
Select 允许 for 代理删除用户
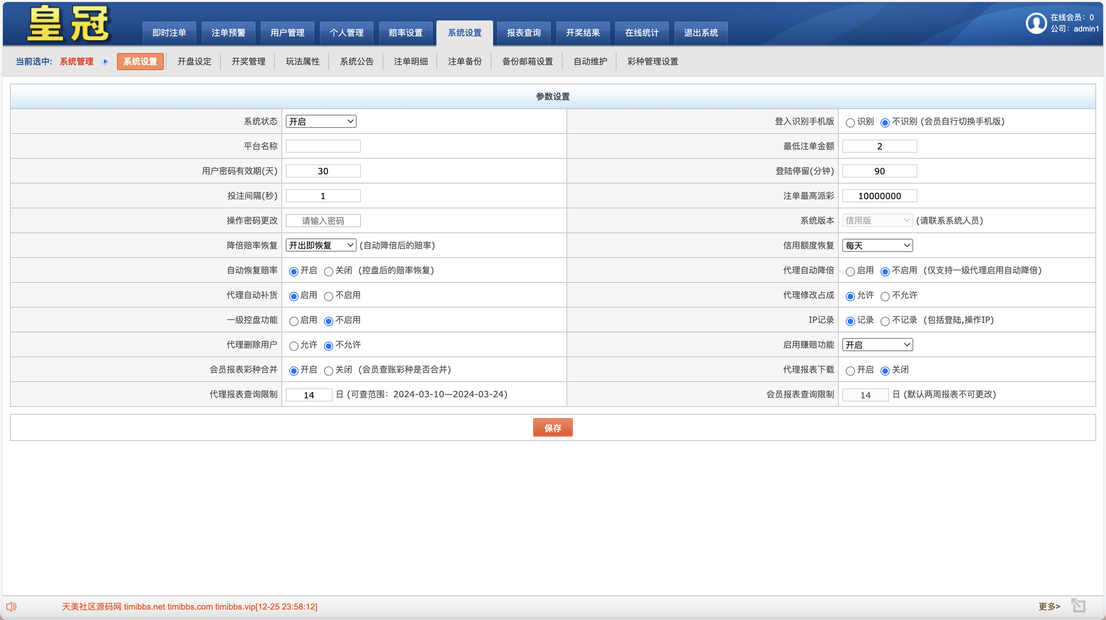[294, 346]
